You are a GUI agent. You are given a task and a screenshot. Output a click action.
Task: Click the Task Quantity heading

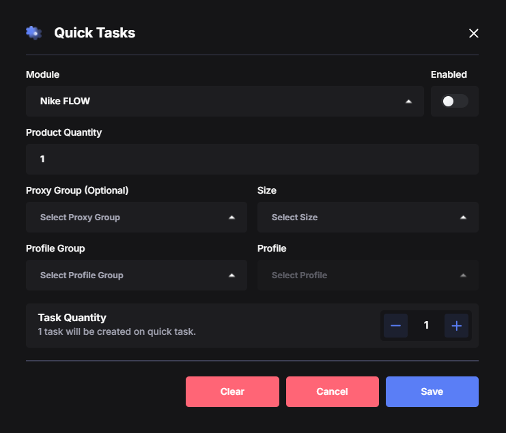(72, 318)
